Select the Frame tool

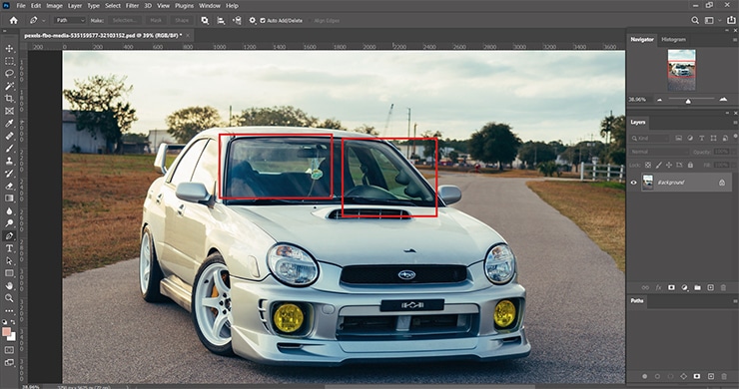click(x=9, y=111)
